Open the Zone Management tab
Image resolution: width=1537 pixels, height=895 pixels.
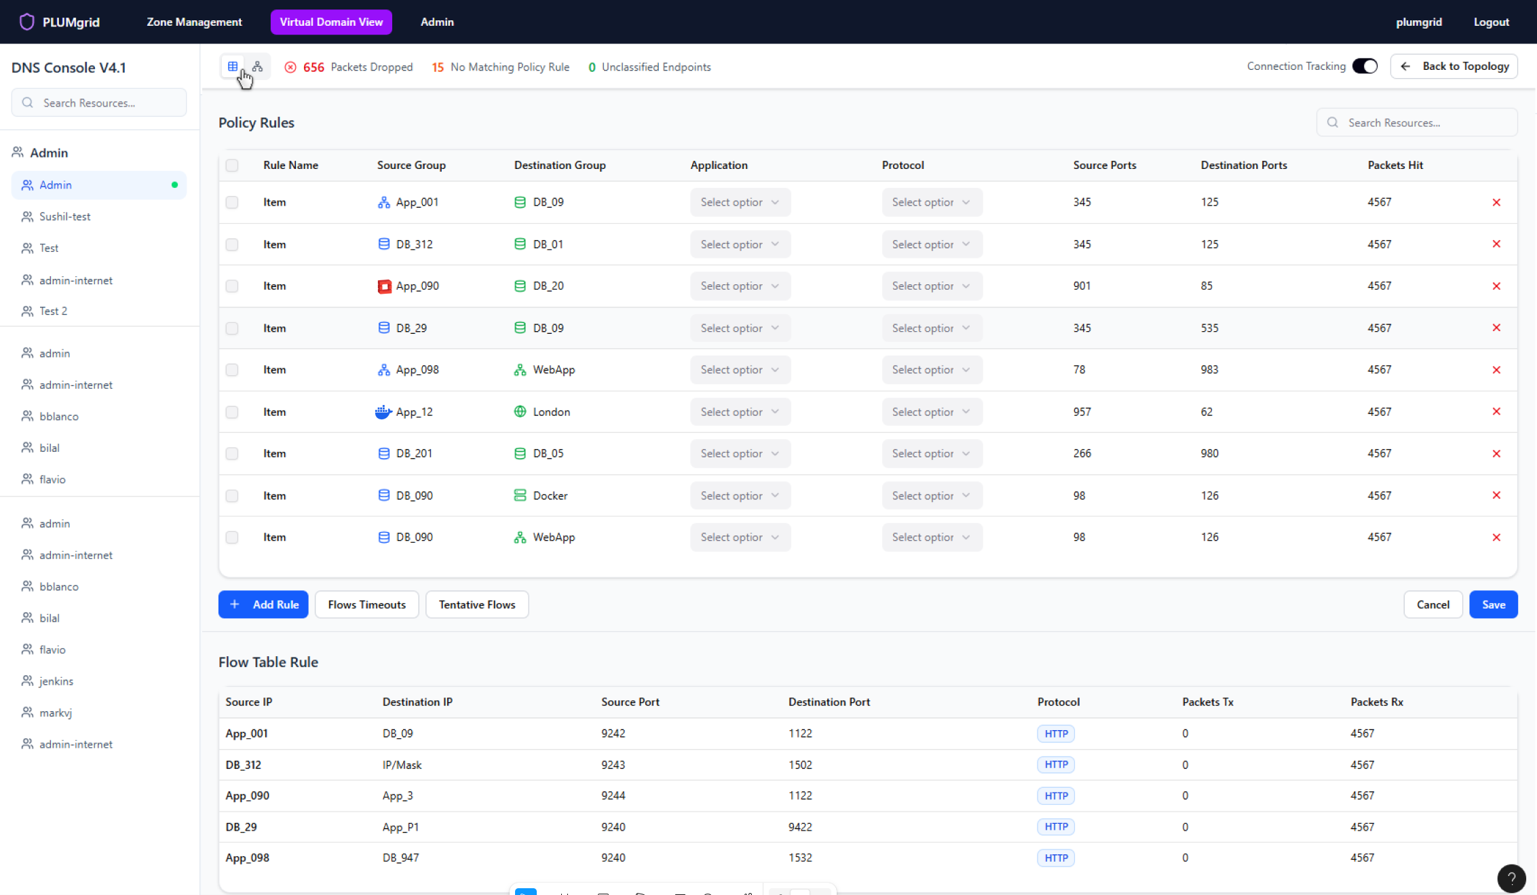[x=194, y=22]
